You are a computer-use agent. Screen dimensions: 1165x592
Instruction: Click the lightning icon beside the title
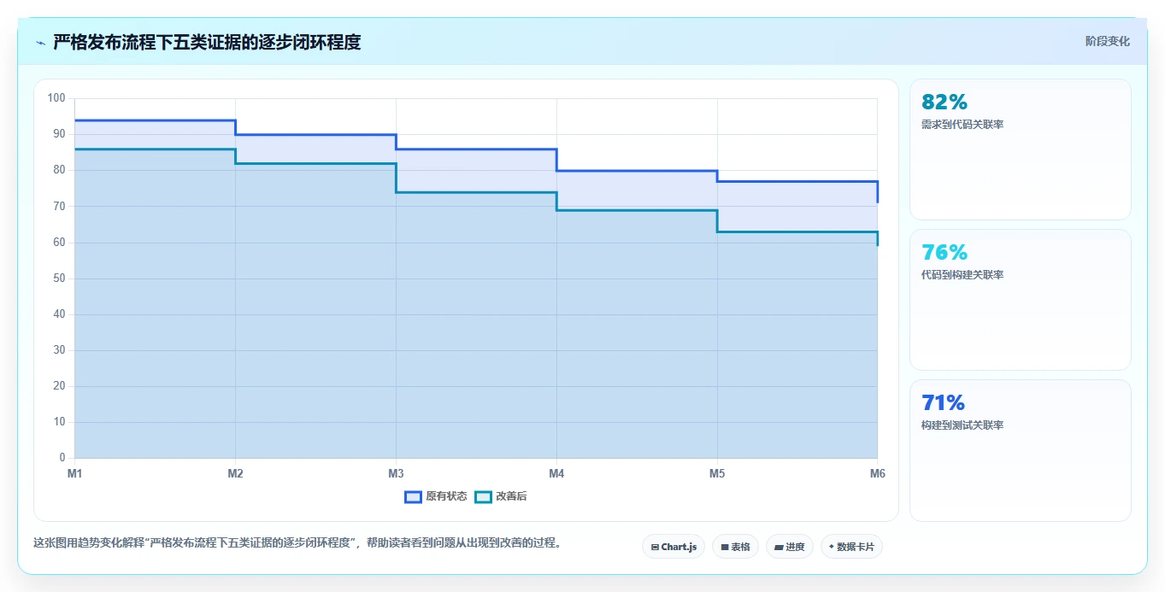tap(40, 43)
